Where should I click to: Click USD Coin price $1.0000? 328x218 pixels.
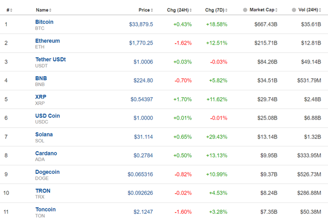click(x=143, y=118)
